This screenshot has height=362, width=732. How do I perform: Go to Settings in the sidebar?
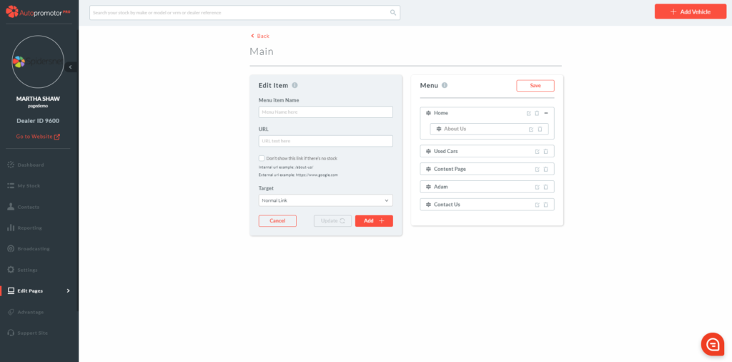coord(27,270)
